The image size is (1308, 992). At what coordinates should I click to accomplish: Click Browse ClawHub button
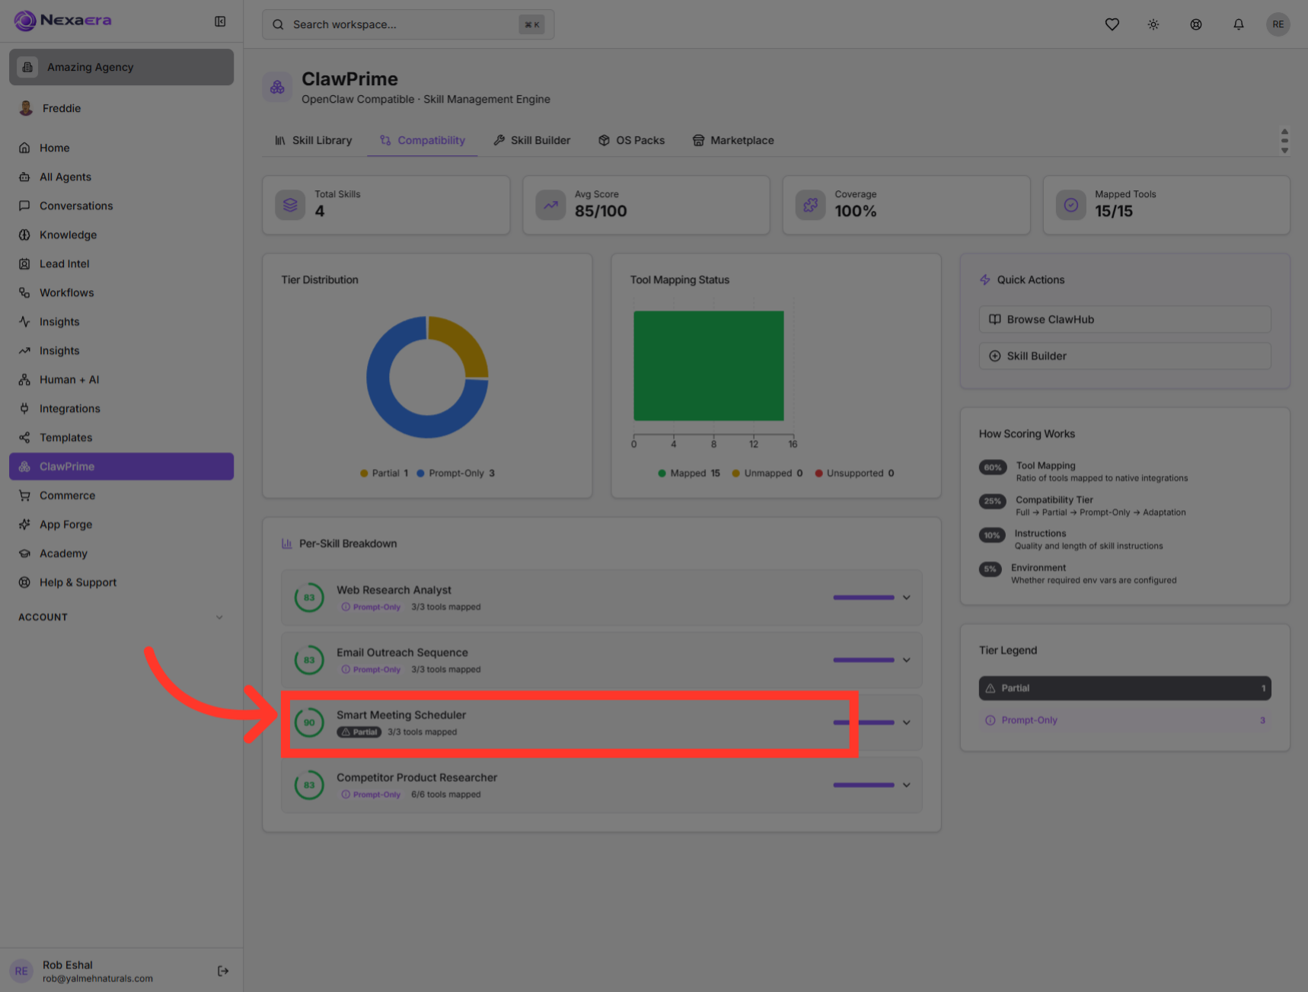pos(1125,319)
